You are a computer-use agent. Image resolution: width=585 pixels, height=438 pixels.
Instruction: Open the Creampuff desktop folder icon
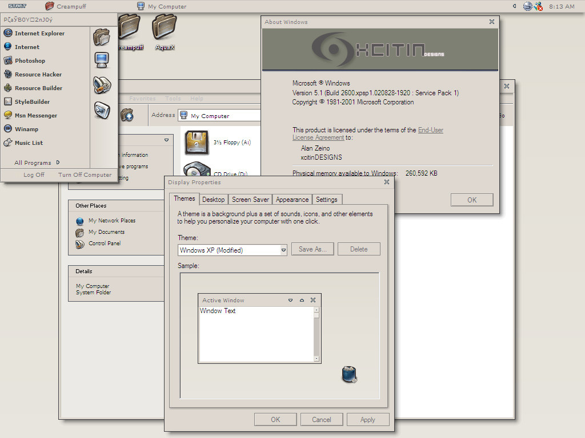[130, 33]
